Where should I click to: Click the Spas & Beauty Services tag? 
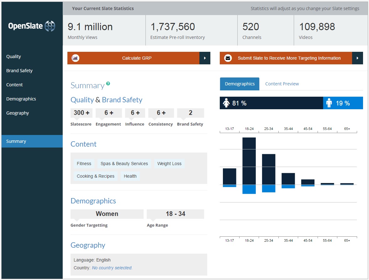(x=124, y=164)
